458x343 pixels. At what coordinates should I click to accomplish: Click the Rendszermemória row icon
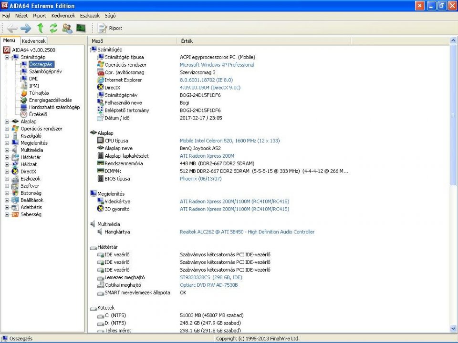click(101, 163)
